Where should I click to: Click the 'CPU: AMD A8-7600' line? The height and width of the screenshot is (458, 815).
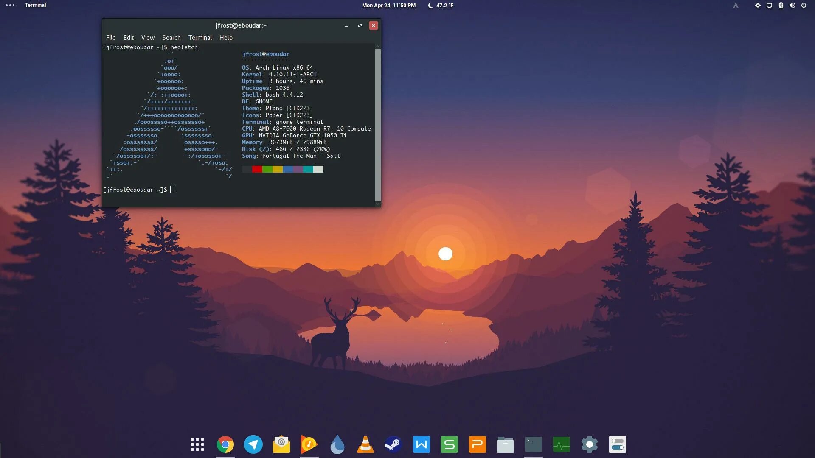pos(306,128)
